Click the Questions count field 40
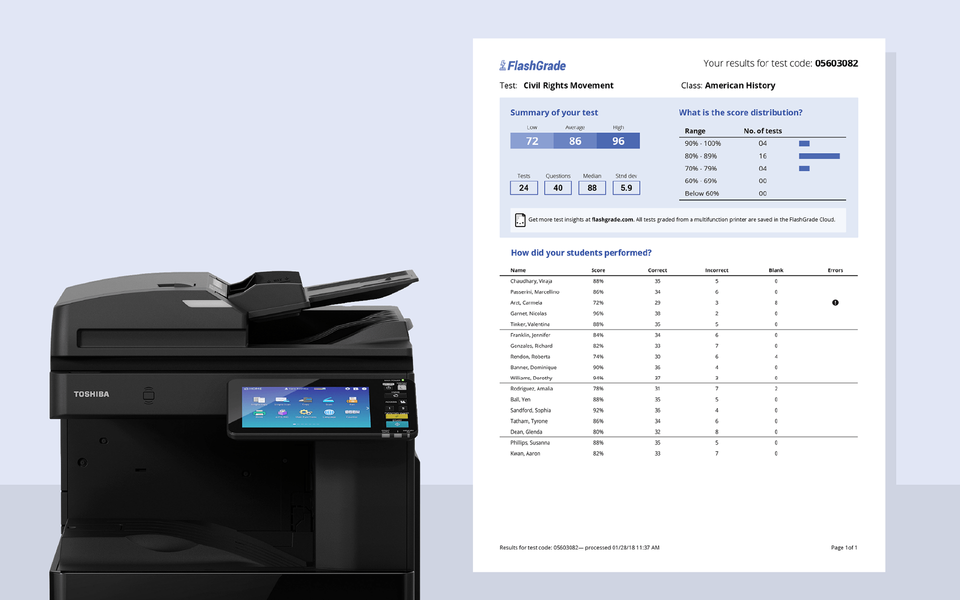The height and width of the screenshot is (600, 960). pos(558,188)
